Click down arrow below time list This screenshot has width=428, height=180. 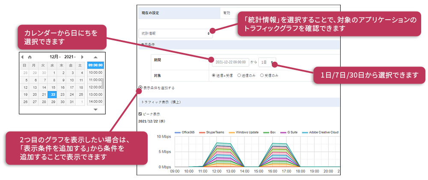[x=95, y=110]
